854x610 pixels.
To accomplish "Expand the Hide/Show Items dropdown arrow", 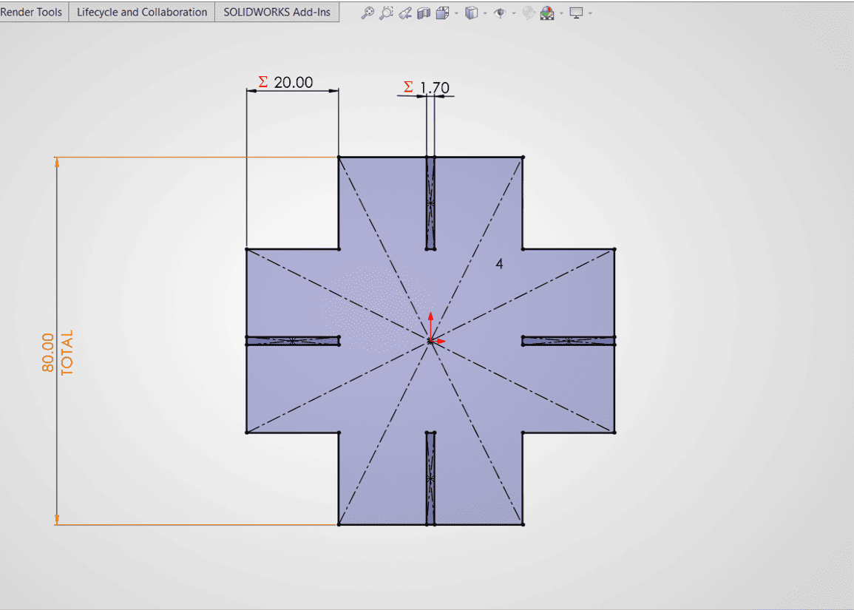I will [514, 13].
